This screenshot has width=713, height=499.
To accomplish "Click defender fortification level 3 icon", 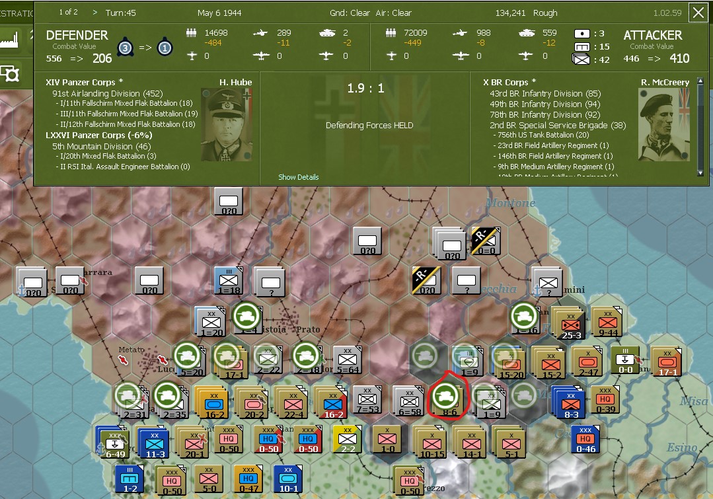I will click(125, 48).
